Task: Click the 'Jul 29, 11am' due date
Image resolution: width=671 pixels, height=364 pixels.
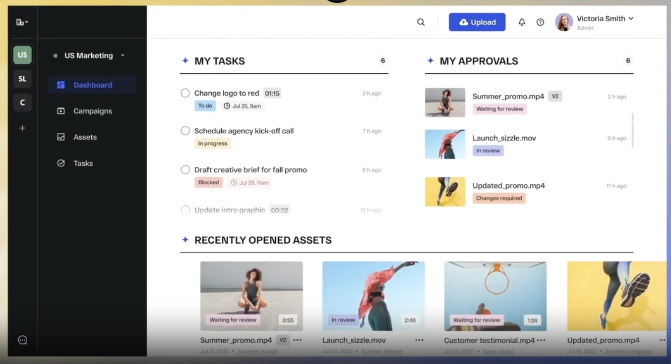Action: coord(249,183)
